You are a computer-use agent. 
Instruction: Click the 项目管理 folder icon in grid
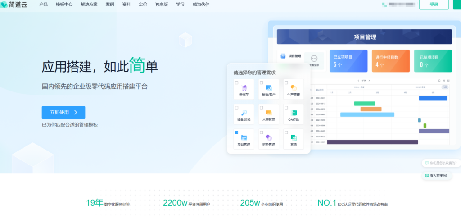(244, 137)
